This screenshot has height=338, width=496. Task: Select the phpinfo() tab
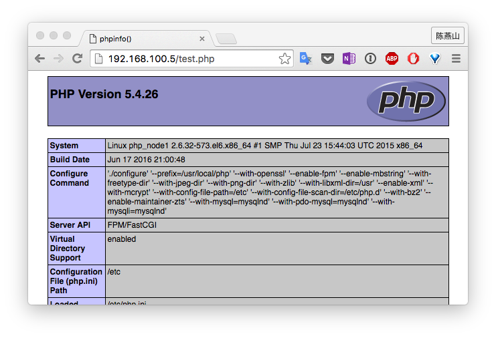(x=146, y=39)
